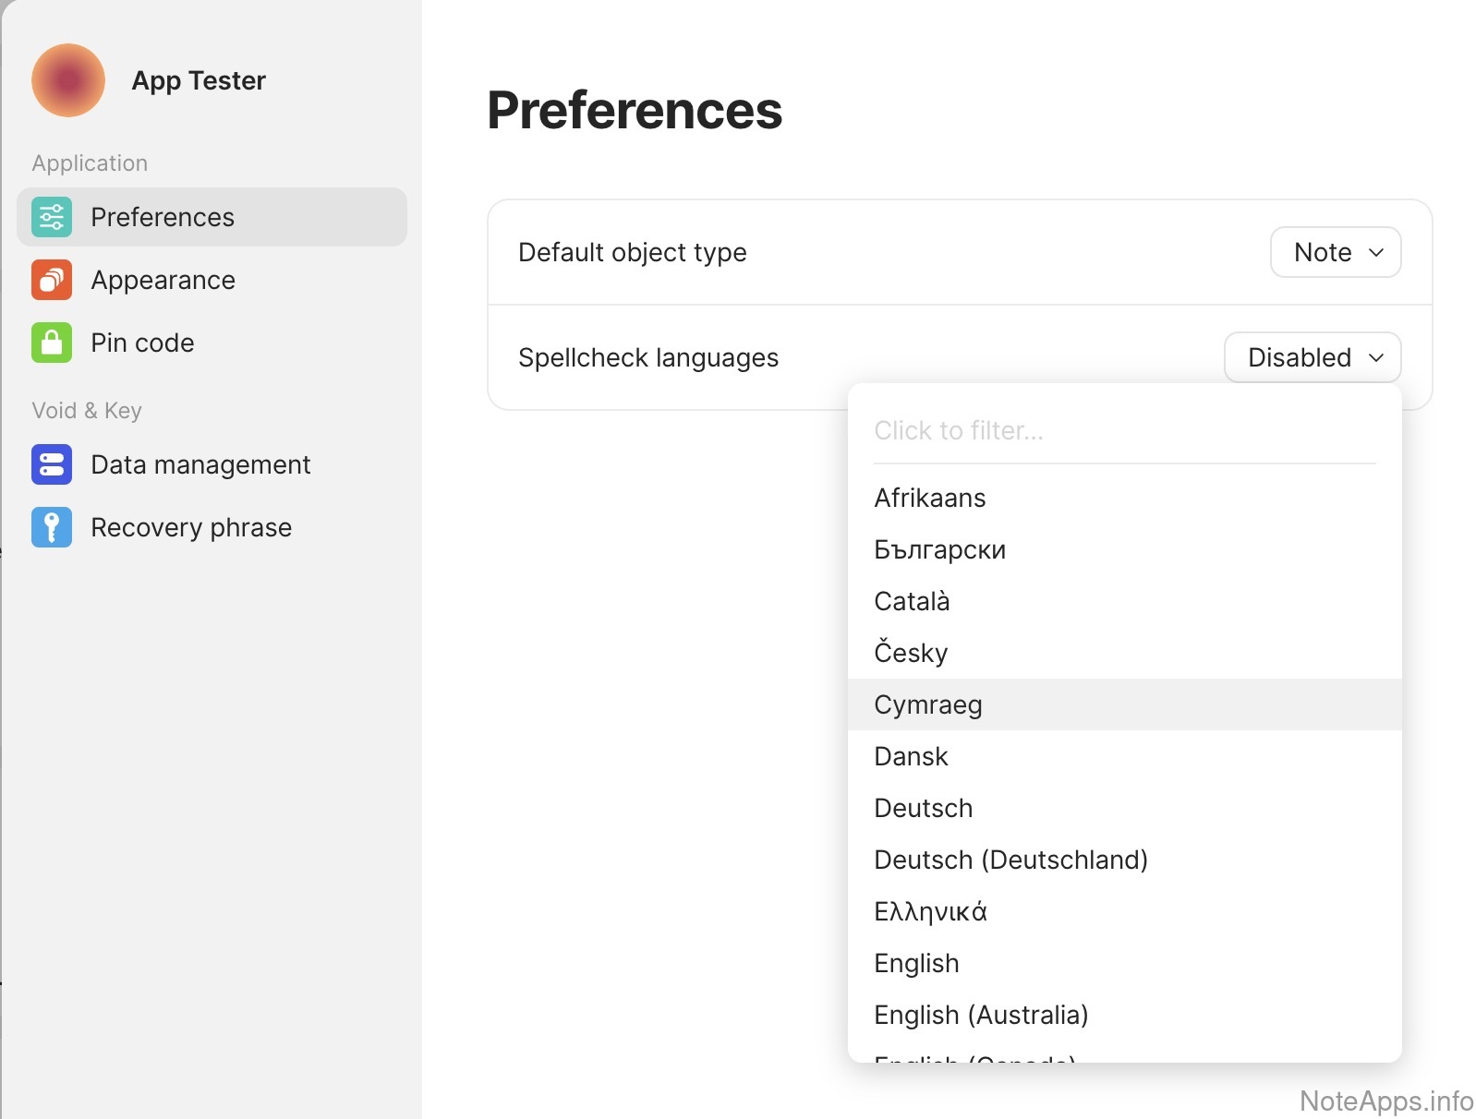Click the Recovery phrase key icon
The height and width of the screenshot is (1119, 1476).
point(52,527)
